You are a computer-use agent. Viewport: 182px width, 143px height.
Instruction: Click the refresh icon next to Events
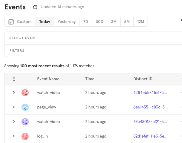point(35,7)
